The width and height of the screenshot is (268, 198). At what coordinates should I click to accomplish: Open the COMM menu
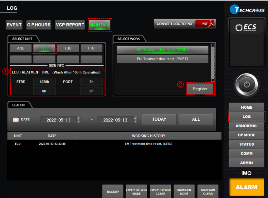pos(247,153)
